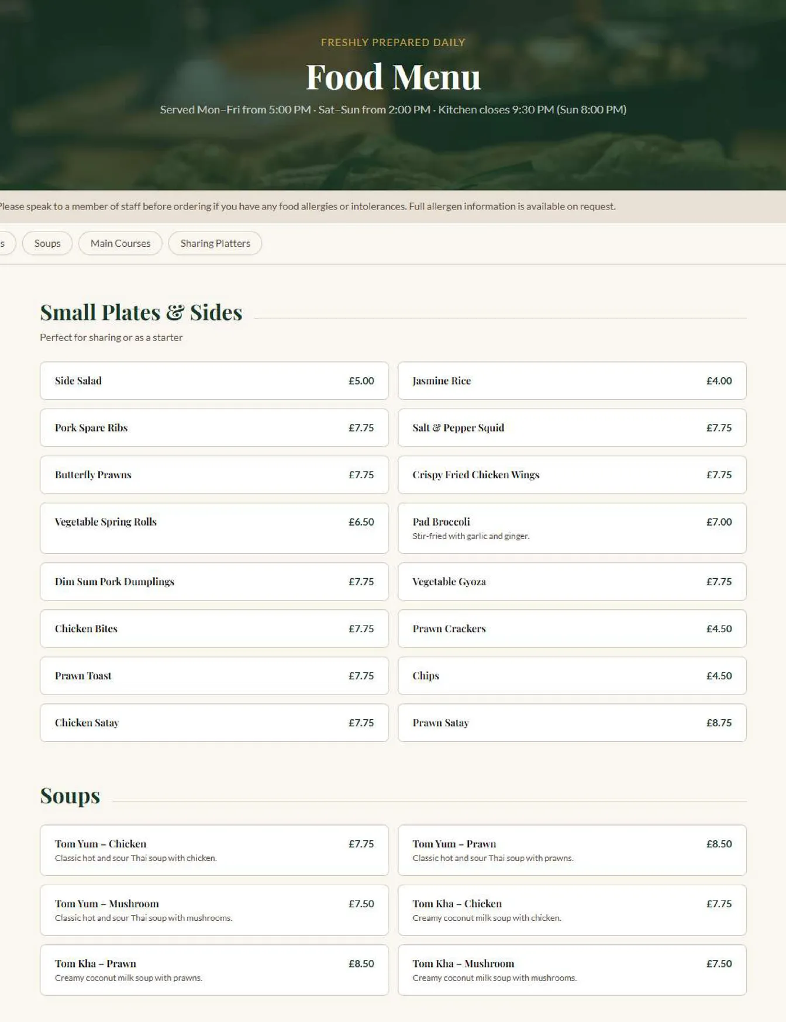Click the 'Dim Sum Pork Dumplings' item name
The height and width of the screenshot is (1022, 786).
pyautogui.click(x=115, y=582)
